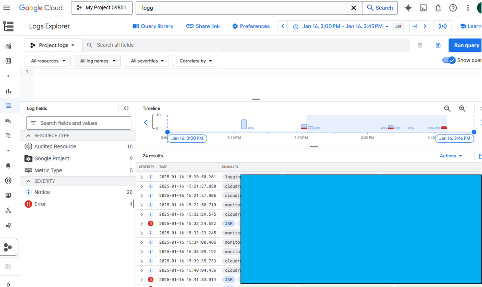Open the Actions dropdown menu
The width and height of the screenshot is (482, 287).
451,156
